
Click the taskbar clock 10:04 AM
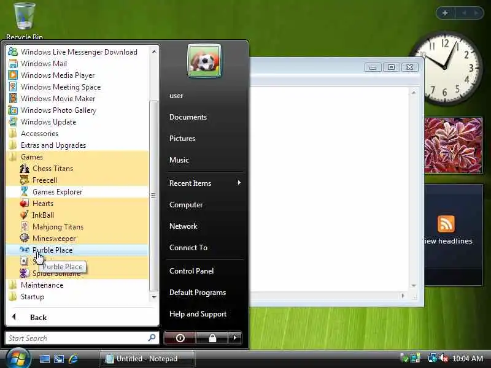pyautogui.click(x=467, y=358)
